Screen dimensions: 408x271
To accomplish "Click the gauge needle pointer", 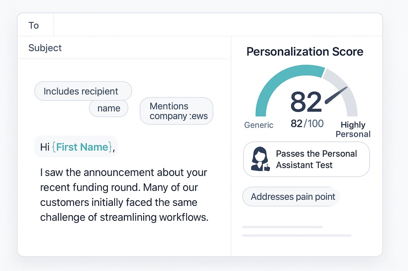I will coord(336,95).
